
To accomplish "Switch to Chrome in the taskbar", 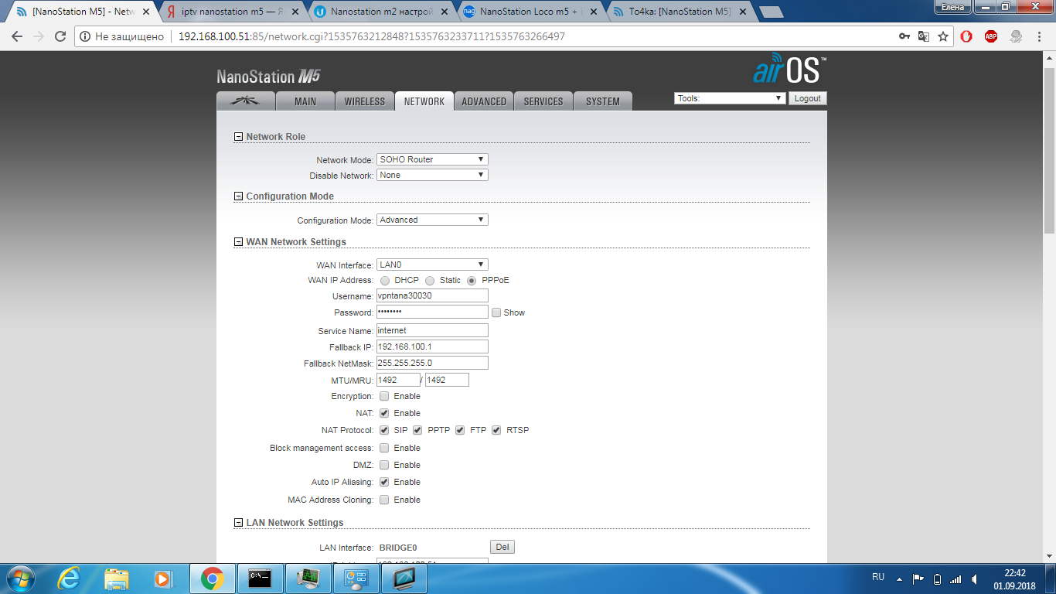I will click(x=213, y=578).
